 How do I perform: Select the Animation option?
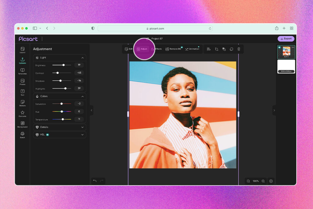coord(192,49)
